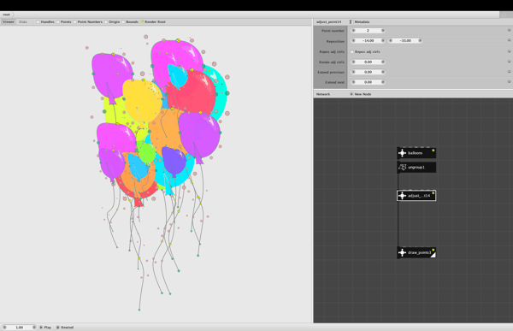This screenshot has height=331, width=513.
Task: Select the balloons node in the network
Action: pos(416,153)
